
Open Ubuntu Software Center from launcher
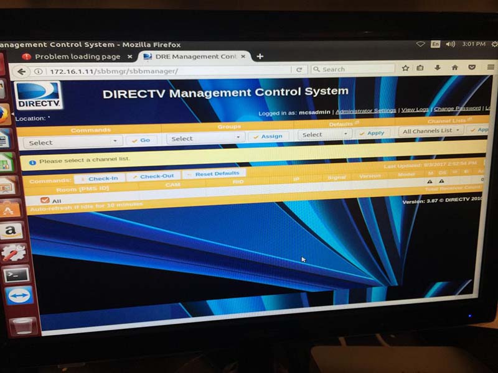point(9,209)
